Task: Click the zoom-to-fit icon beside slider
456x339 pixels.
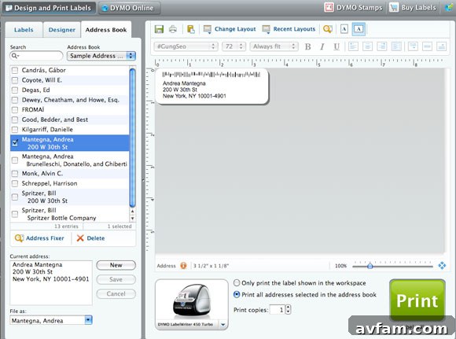Action: (x=442, y=266)
